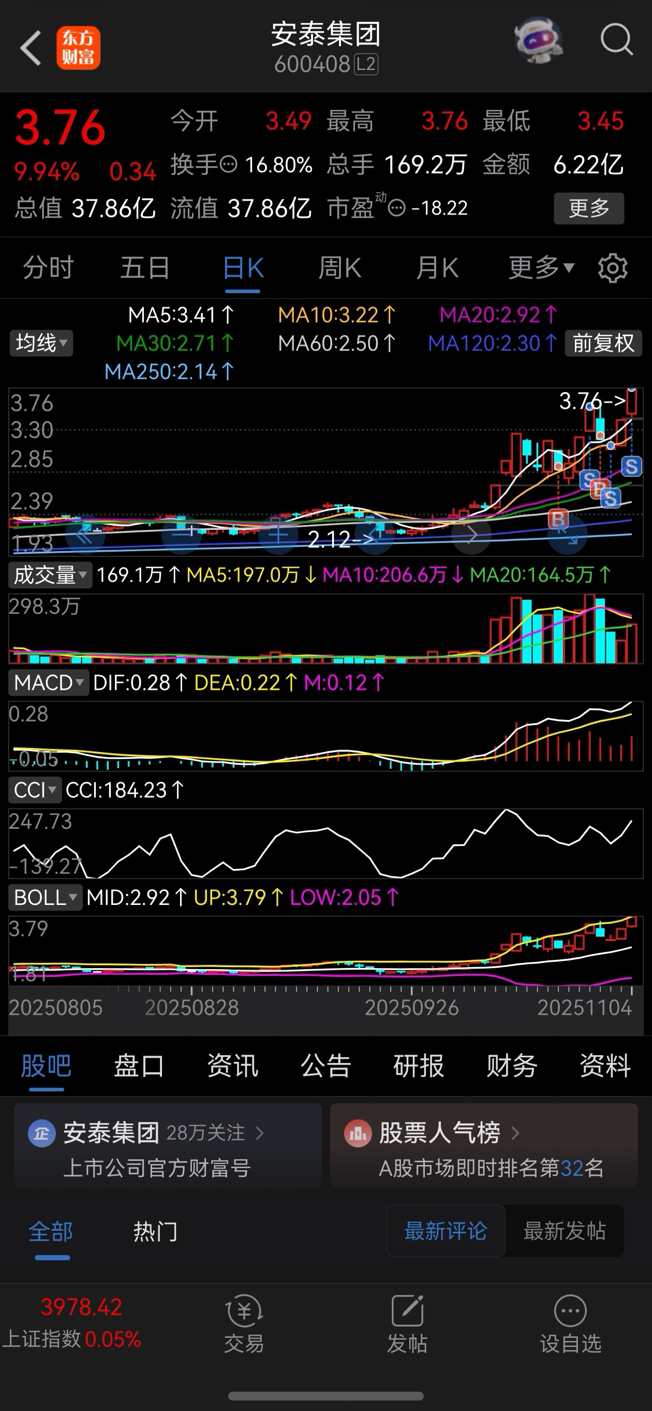Open chart settings gear icon
652x1411 pixels.
click(x=613, y=268)
